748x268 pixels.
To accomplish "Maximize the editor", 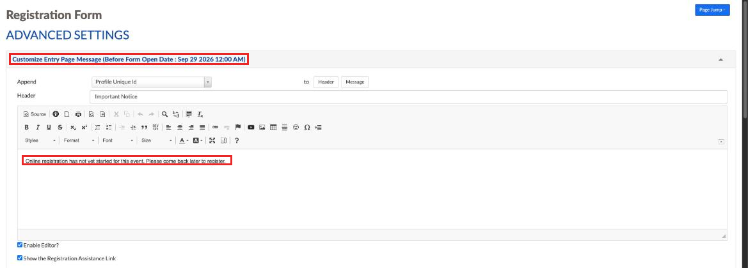I will (x=212, y=140).
